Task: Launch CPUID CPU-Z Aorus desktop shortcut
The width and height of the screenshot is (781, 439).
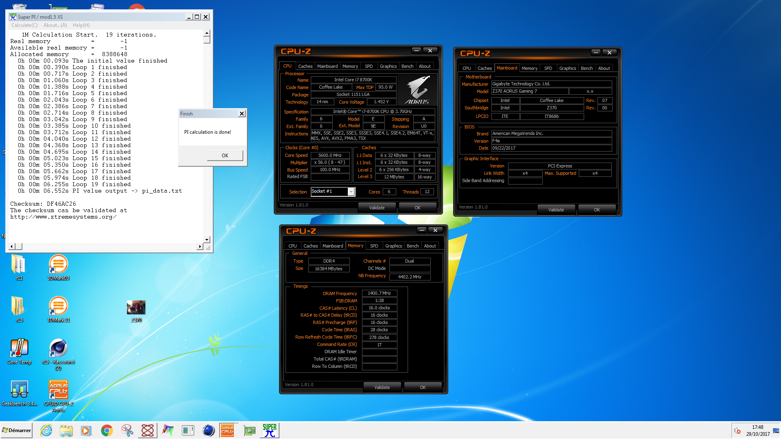Action: (58, 396)
